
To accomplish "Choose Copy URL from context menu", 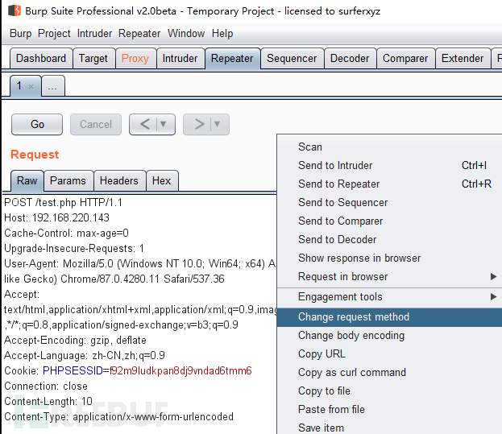I will (390, 354).
